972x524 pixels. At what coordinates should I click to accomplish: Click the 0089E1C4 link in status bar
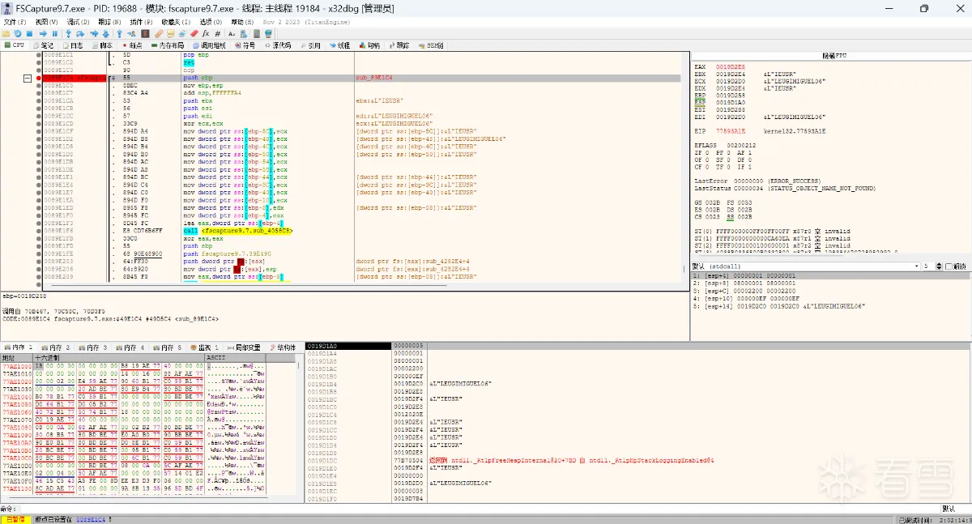[x=90, y=519]
